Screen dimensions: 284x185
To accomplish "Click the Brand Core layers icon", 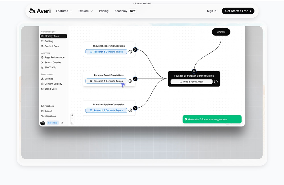I will tap(42, 89).
